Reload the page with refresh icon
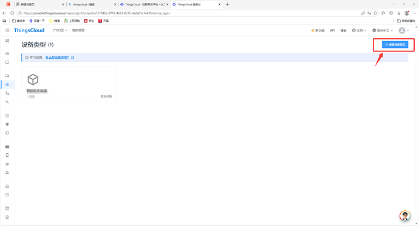 coord(12,13)
